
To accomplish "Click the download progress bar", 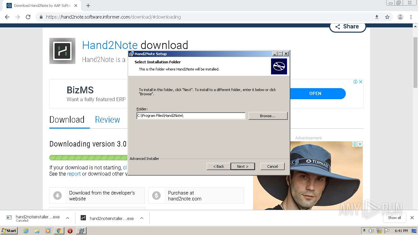I will pos(88,158).
